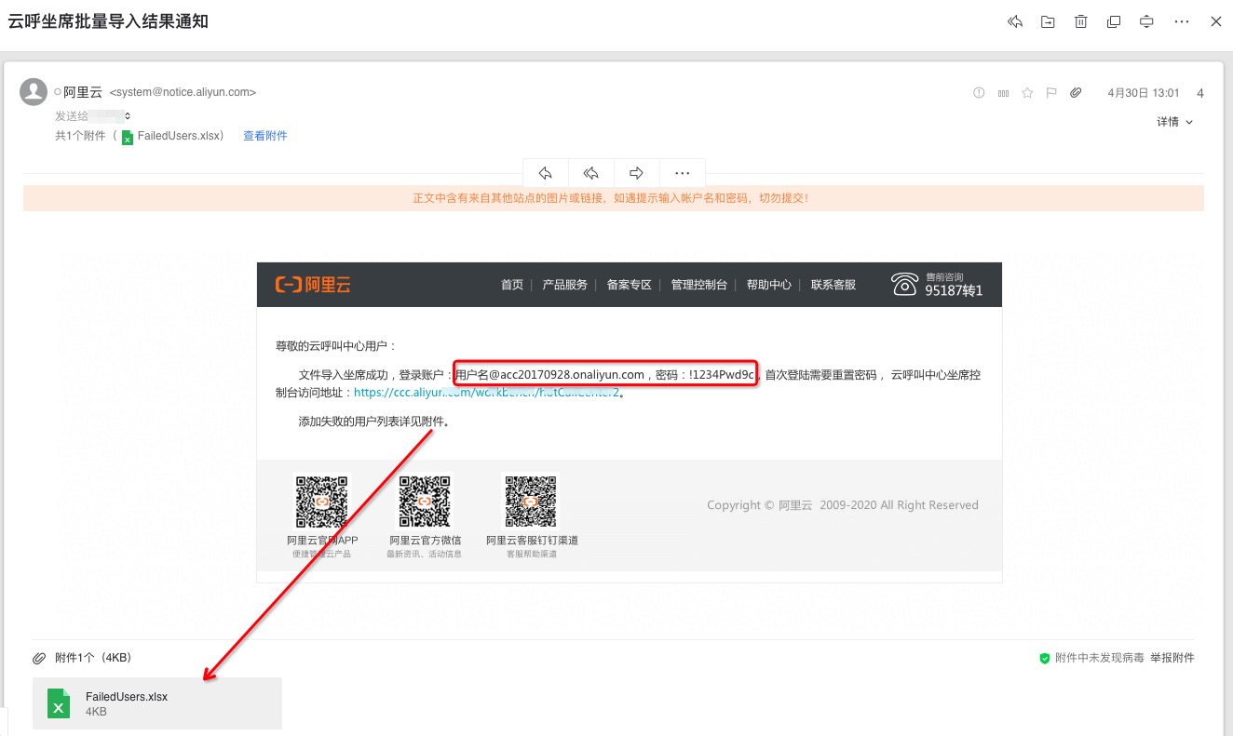Open the top toolbar more options ellipsis
This screenshot has height=736, width=1233.
1182,21
